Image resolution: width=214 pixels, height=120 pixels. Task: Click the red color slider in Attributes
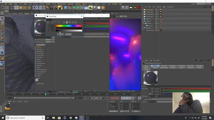tap(186, 89)
